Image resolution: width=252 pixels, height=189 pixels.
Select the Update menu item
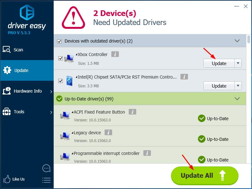click(27, 70)
